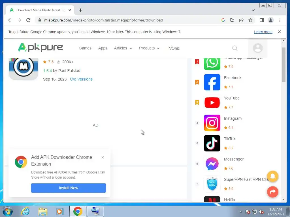290x217 pixels.
Task: Click the install app icon in address bar
Action: coord(232,20)
